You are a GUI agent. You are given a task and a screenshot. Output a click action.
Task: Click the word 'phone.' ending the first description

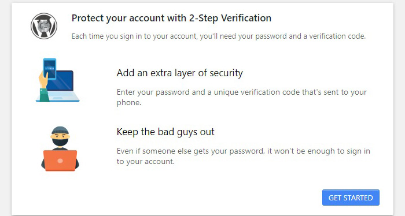[x=129, y=103]
